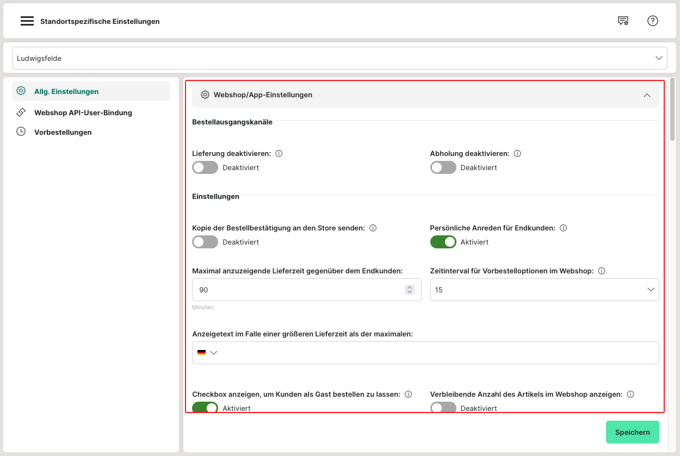Toggle the Lieferung deaktivieren switch

[205, 167]
